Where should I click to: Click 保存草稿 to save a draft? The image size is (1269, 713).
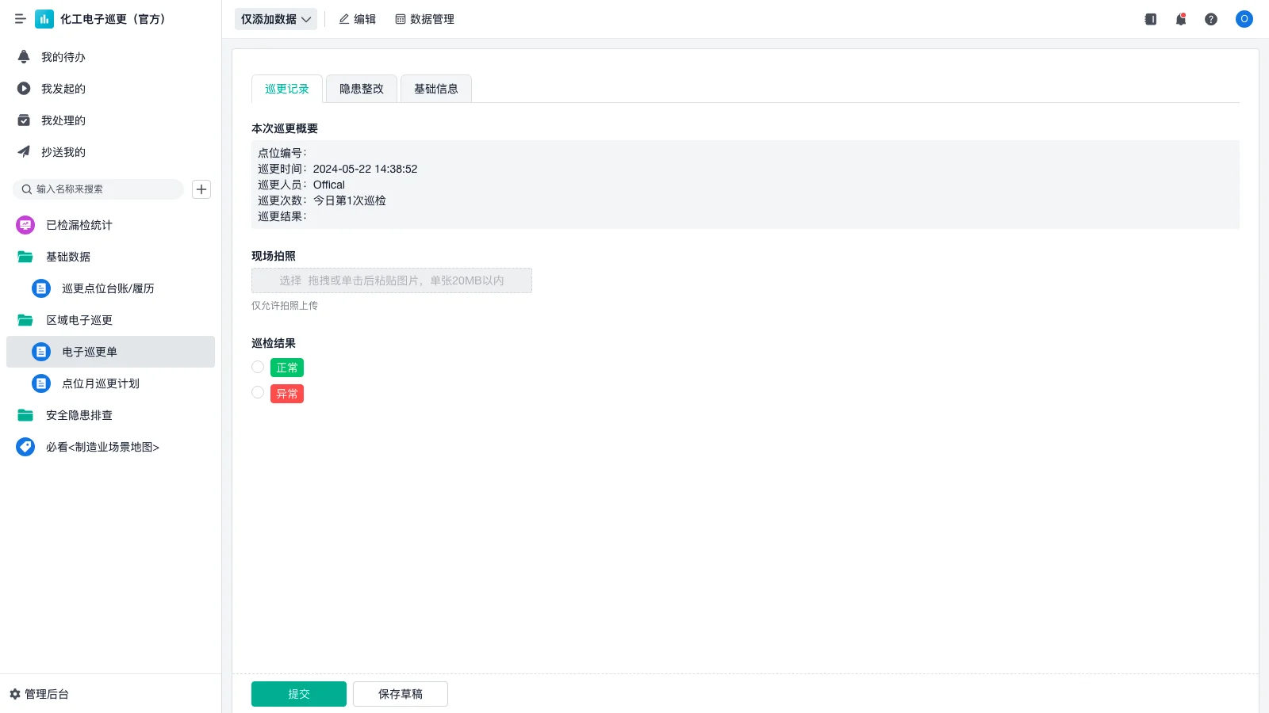click(x=400, y=693)
